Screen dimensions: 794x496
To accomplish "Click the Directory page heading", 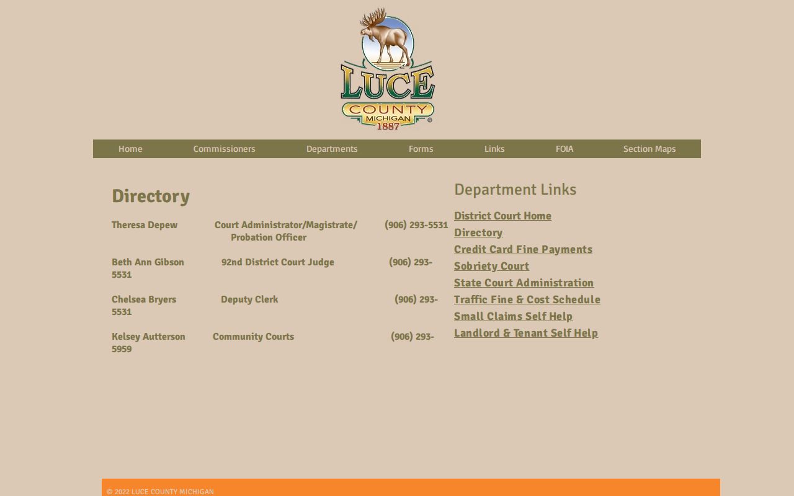I will point(151,196).
